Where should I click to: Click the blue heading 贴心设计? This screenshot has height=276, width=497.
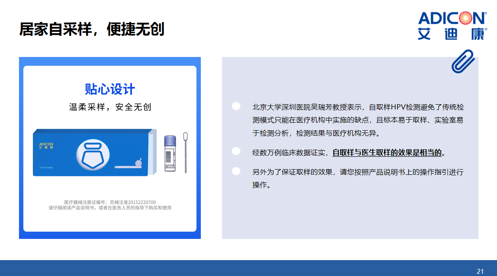pyautogui.click(x=110, y=89)
